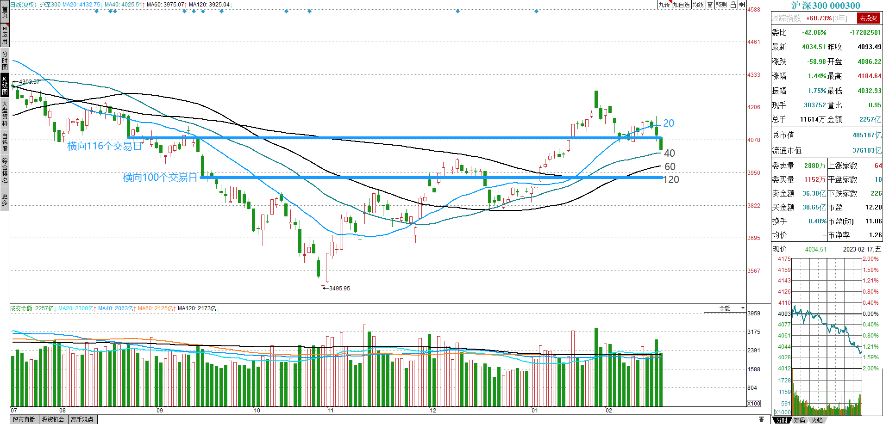Screen dimensions: 883x424
Task: Open the 应用 sidebar panel
Action: pos(5,35)
